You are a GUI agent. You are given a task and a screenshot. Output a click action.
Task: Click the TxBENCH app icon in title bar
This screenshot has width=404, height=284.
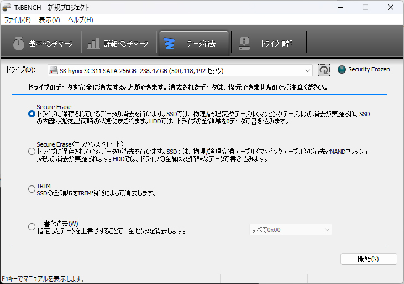tap(7, 7)
